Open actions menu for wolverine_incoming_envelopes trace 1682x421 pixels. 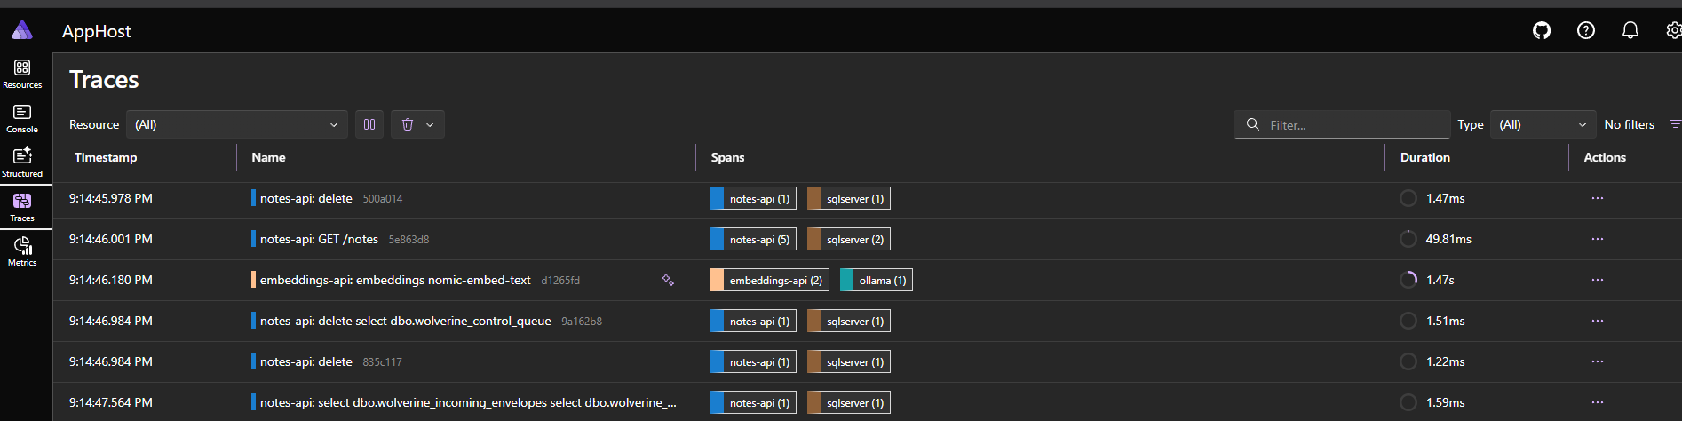[x=1597, y=402]
